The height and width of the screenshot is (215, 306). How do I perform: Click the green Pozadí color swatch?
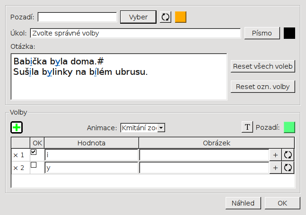pos(289,127)
